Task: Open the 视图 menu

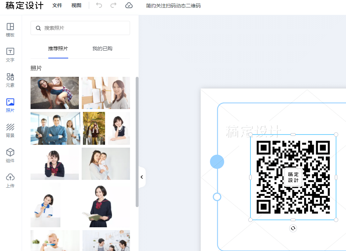Action: coord(76,6)
